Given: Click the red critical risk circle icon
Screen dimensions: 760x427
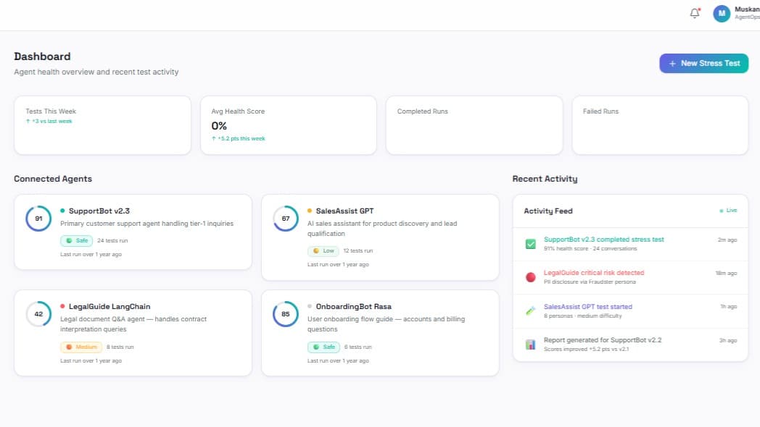Looking at the screenshot, I should [531, 277].
